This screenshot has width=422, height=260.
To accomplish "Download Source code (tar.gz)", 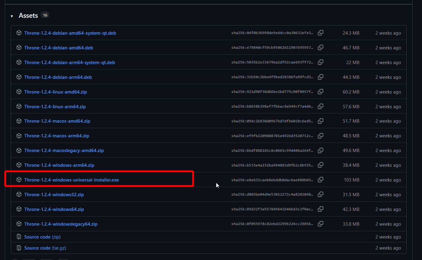I will (45, 248).
